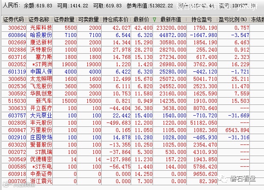Click profit ratio 16.229
The height and width of the screenshot is (190, 264).
(x=240, y=64)
